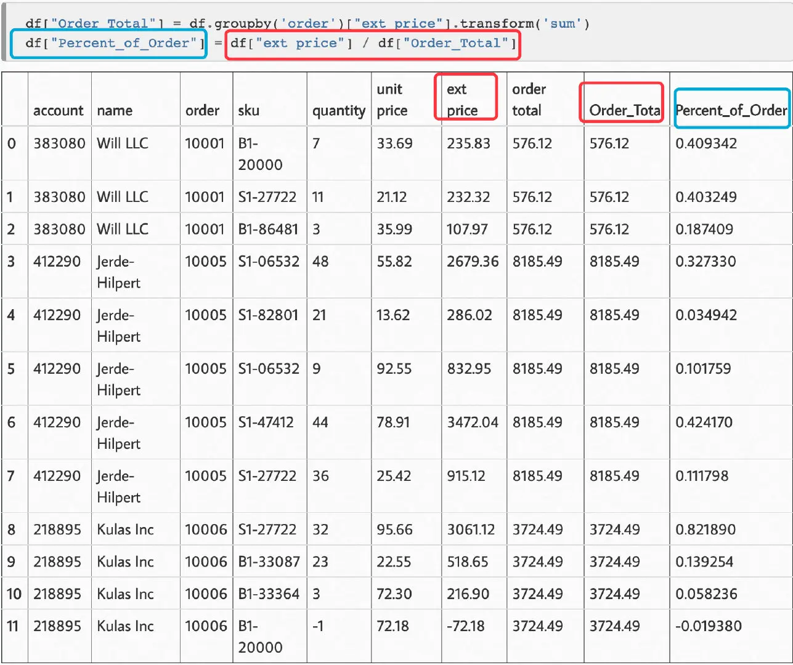Click the quantity value 44
Screen dimensions: 793x665
pos(320,422)
